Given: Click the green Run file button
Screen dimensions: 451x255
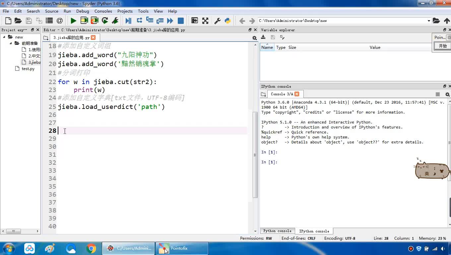Looking at the screenshot, I should click(73, 21).
